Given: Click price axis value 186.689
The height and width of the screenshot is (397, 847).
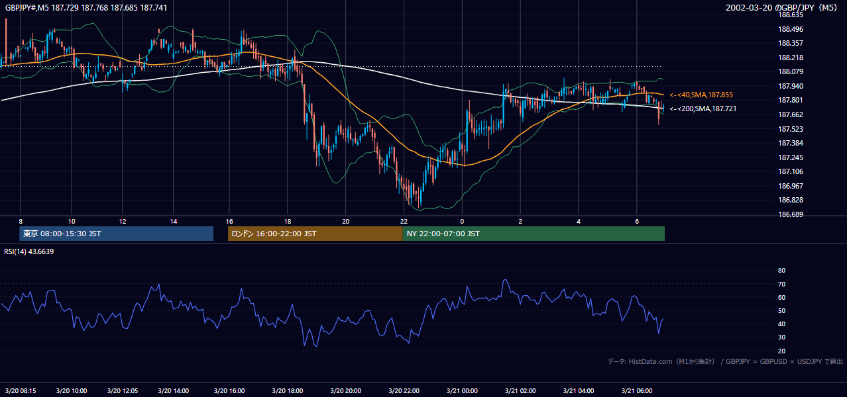Looking at the screenshot, I should coord(790,214).
